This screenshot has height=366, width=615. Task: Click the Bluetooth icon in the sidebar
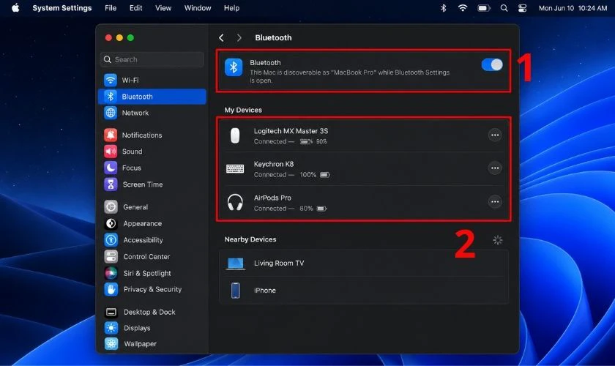[111, 97]
